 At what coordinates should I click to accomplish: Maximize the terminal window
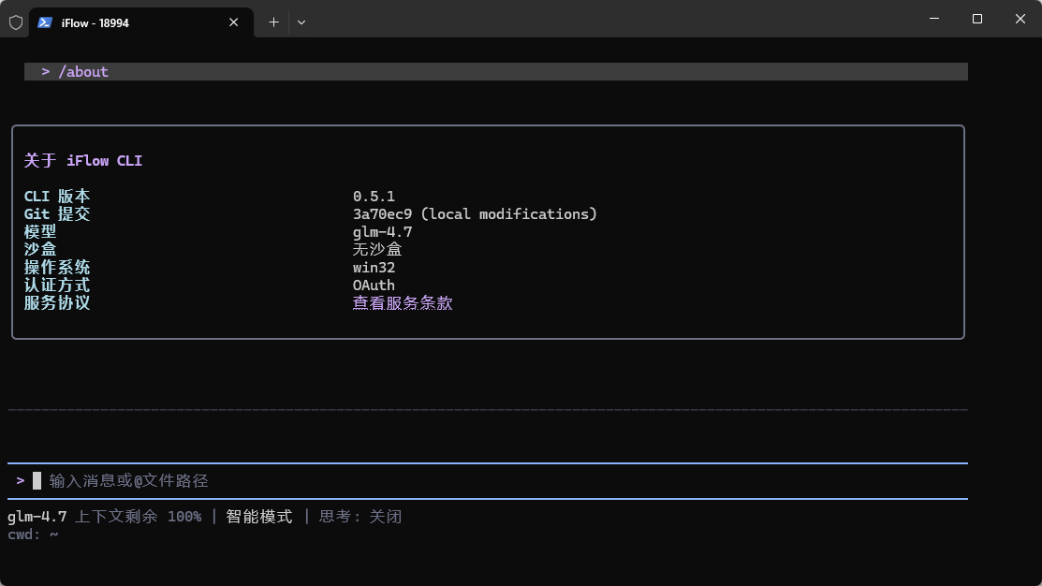(x=976, y=19)
